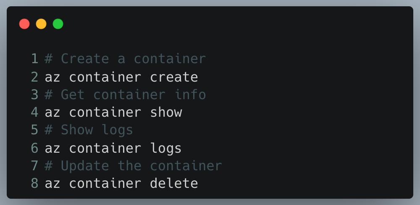Click line number 7 in the gutter
The height and width of the screenshot is (205, 420).
coord(34,166)
